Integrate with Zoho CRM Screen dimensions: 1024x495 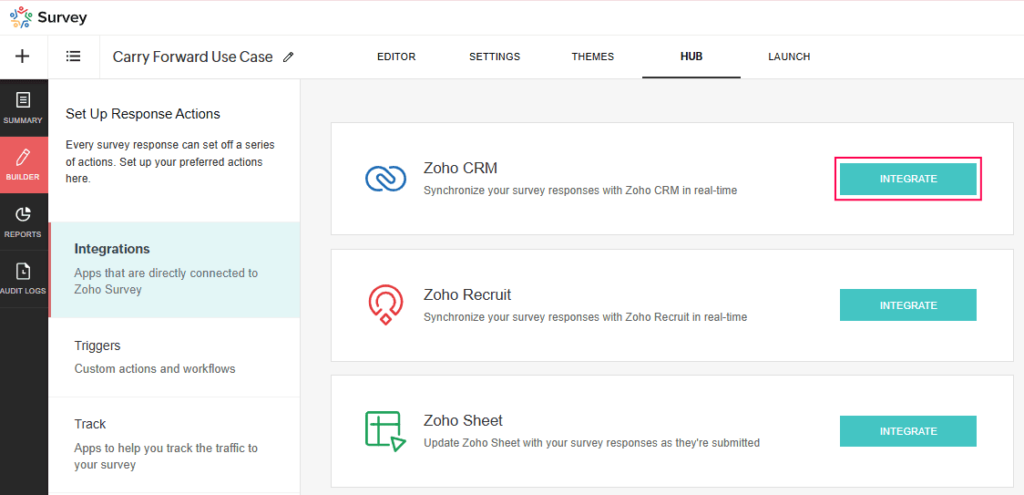pos(907,179)
